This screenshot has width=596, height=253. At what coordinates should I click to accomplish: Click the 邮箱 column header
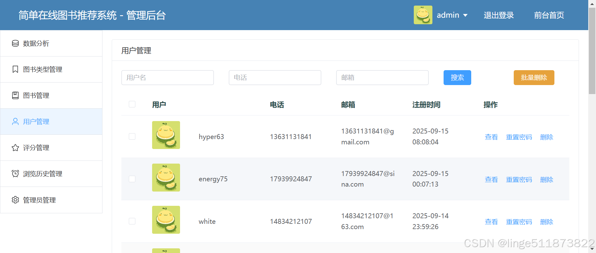(x=348, y=105)
